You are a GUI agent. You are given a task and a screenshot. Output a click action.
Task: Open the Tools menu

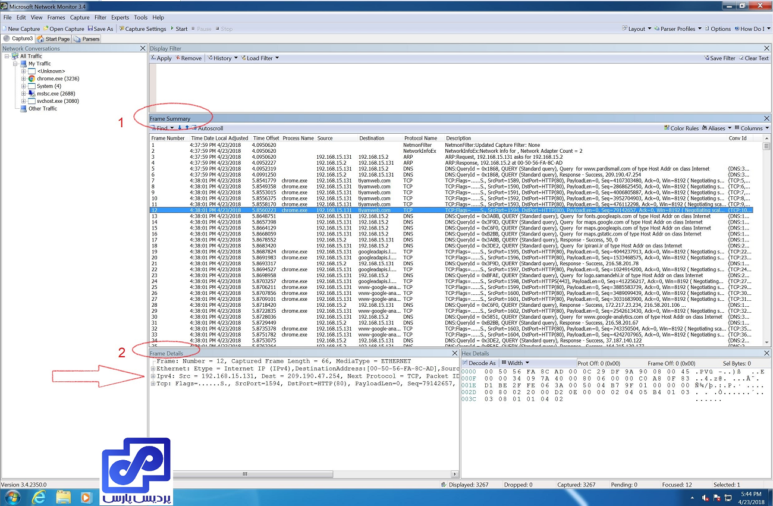coord(141,18)
